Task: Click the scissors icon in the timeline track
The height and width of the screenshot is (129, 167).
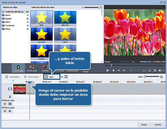Action: (10, 96)
